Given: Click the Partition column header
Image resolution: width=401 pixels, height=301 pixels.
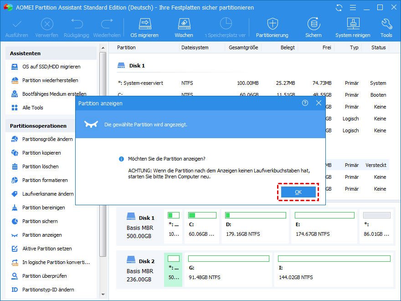Looking at the screenshot, I should pos(126,47).
